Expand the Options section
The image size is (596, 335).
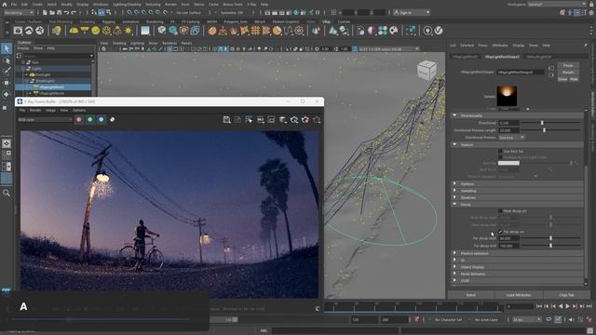pyautogui.click(x=518, y=184)
